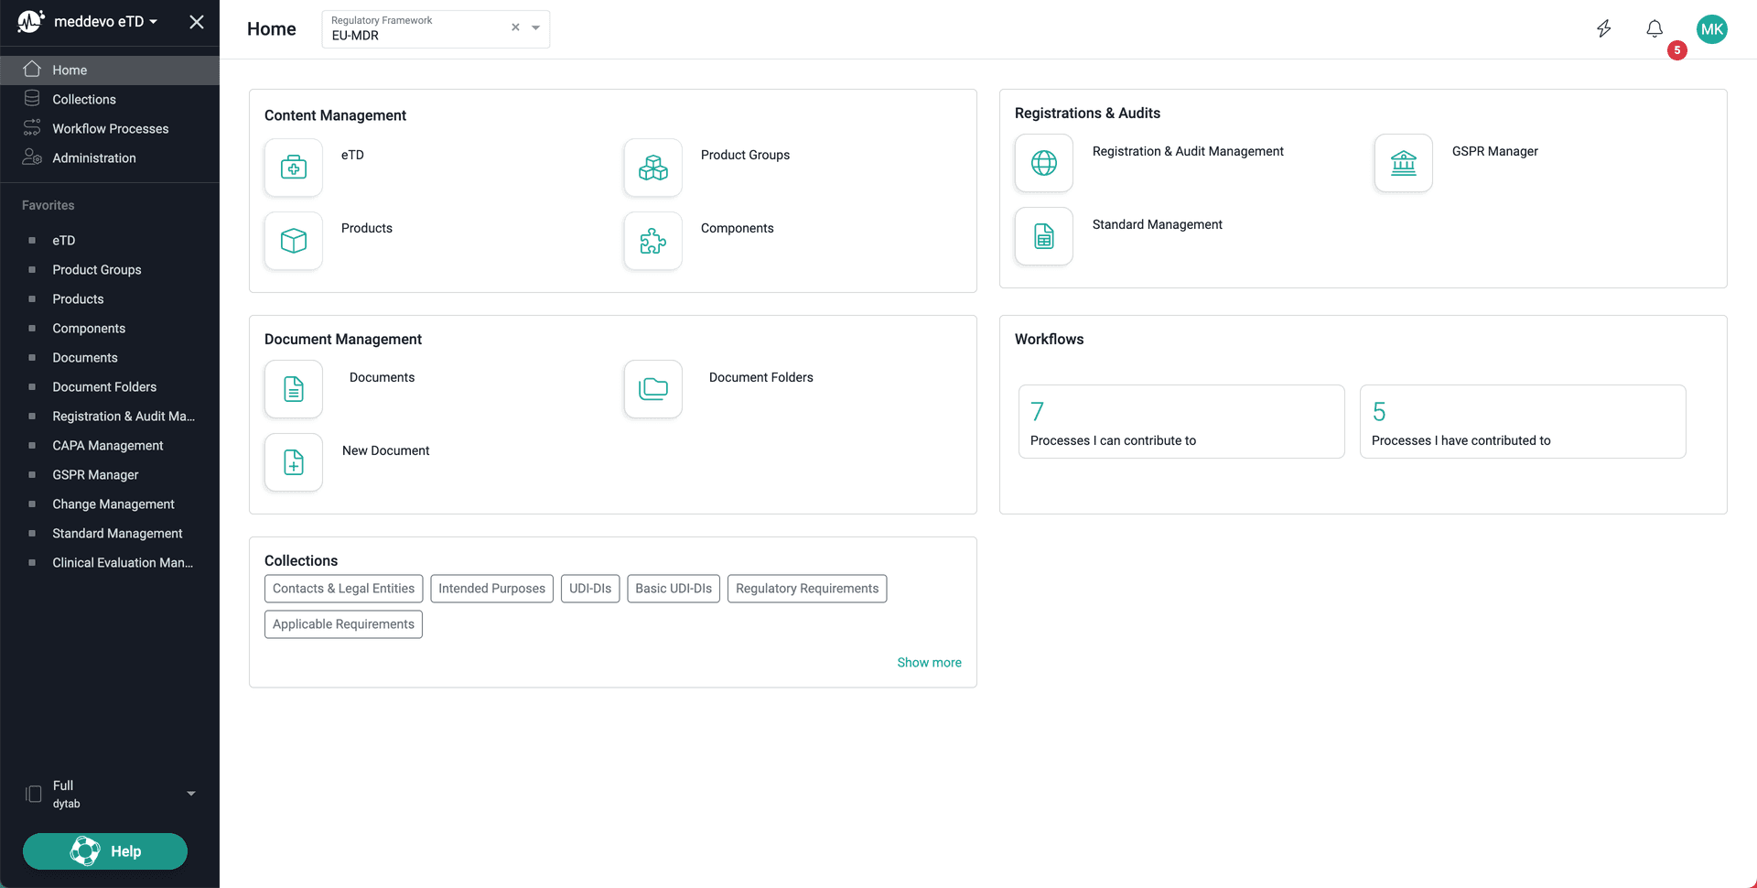Go to Workflow Processes in sidebar
Image resolution: width=1757 pixels, height=888 pixels.
pyautogui.click(x=110, y=129)
